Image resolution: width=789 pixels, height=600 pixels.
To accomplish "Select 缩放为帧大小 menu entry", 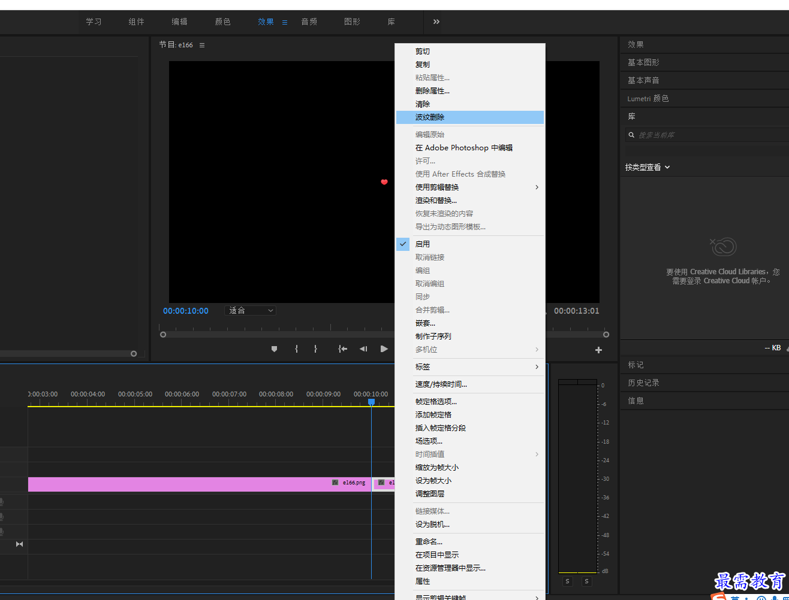I will click(470, 468).
